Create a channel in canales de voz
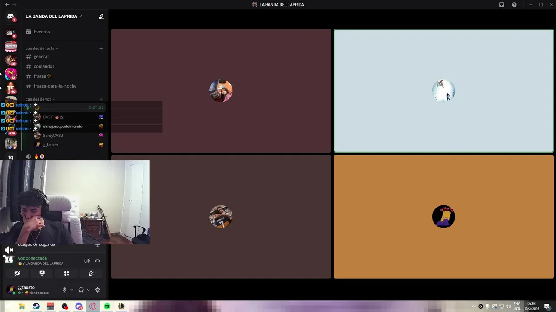This screenshot has width=556, height=312. pyautogui.click(x=101, y=99)
